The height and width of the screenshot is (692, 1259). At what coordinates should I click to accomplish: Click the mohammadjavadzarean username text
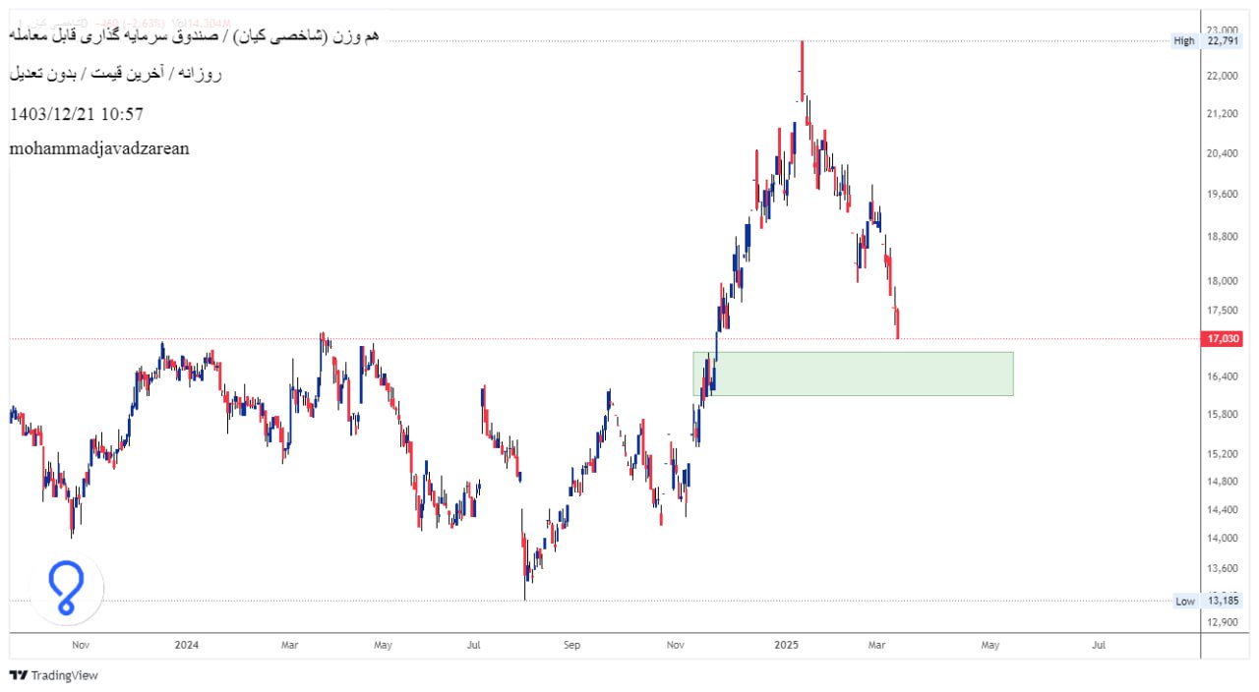click(99, 148)
